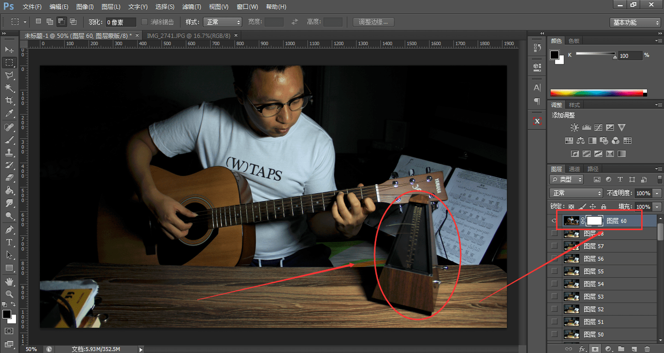Viewport: 664px width, 353px height.
Task: Click the 调整边缘 button
Action: pos(373,22)
